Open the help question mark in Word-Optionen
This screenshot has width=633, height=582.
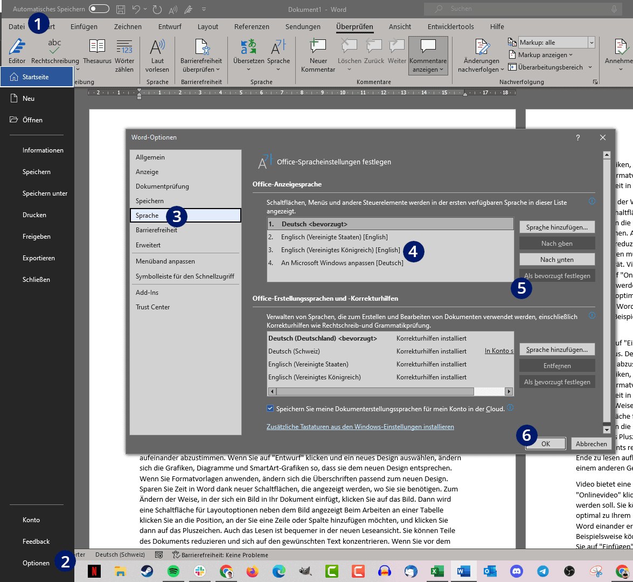pyautogui.click(x=578, y=137)
